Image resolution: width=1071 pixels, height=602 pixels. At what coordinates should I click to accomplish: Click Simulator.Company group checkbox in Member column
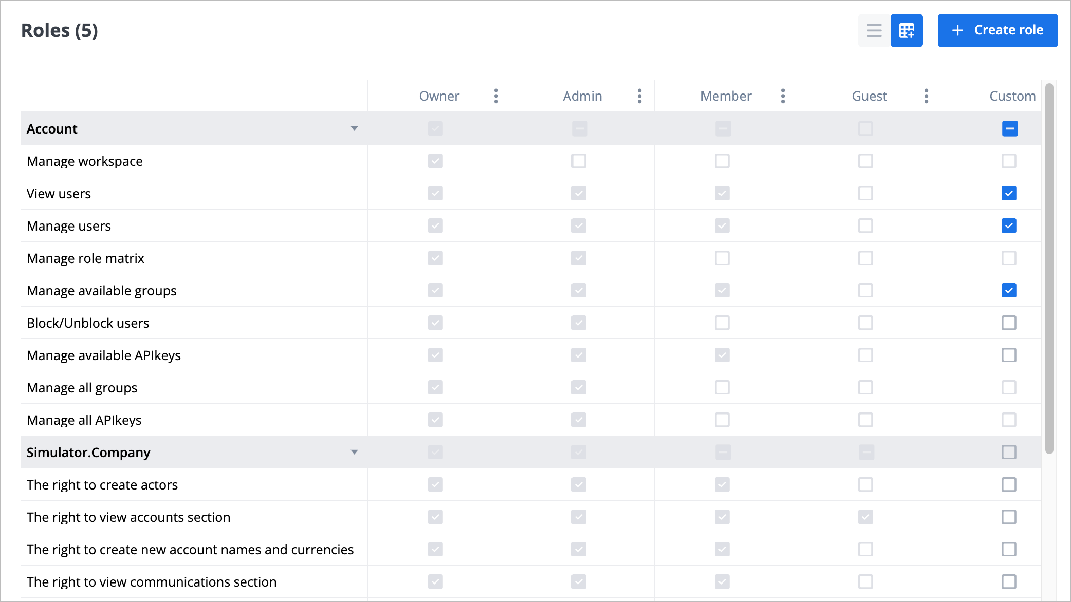point(723,452)
